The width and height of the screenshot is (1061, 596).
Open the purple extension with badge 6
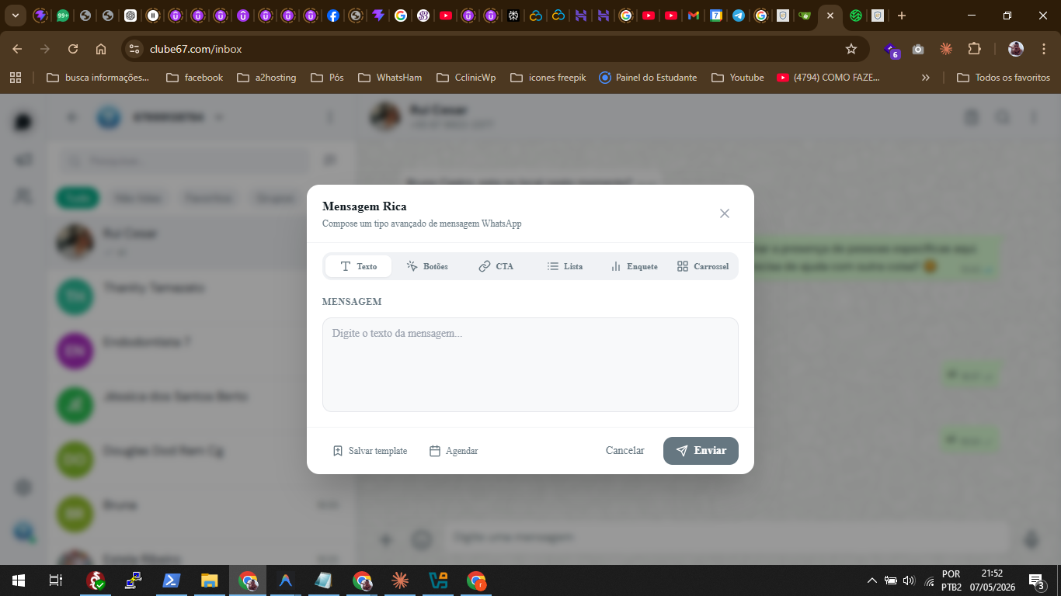pyautogui.click(x=892, y=50)
